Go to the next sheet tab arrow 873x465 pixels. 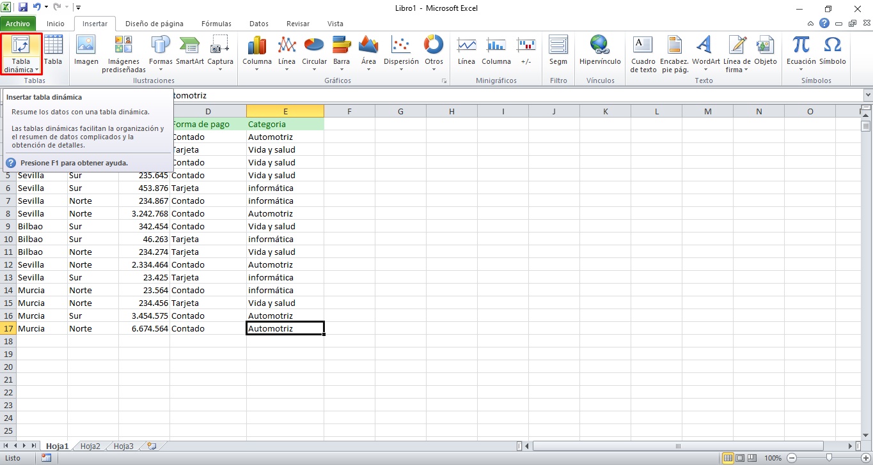click(x=25, y=446)
